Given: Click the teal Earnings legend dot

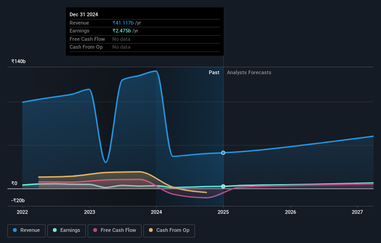Looking at the screenshot, I should 55,230.
